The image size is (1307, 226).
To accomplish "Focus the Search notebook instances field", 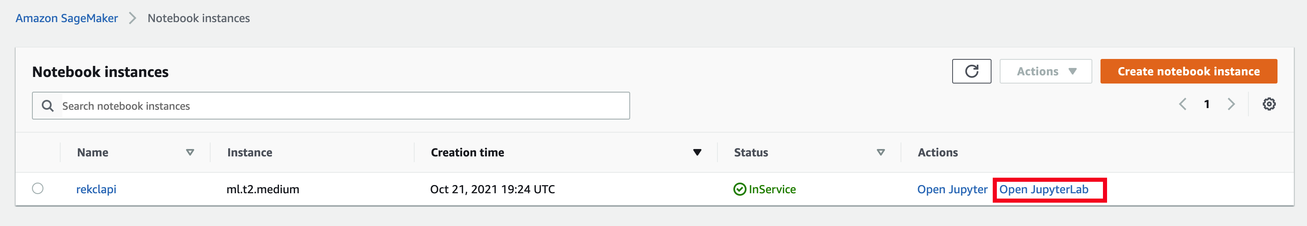I will pyautogui.click(x=331, y=105).
